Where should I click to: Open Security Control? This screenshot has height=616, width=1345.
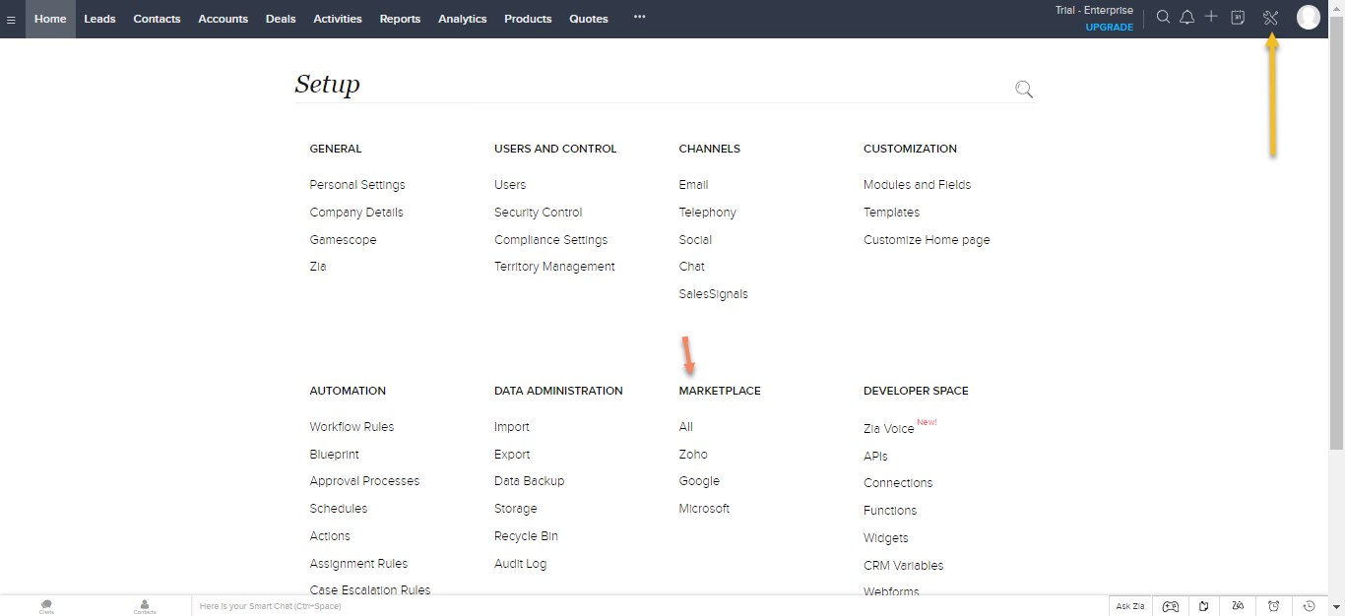539,213
